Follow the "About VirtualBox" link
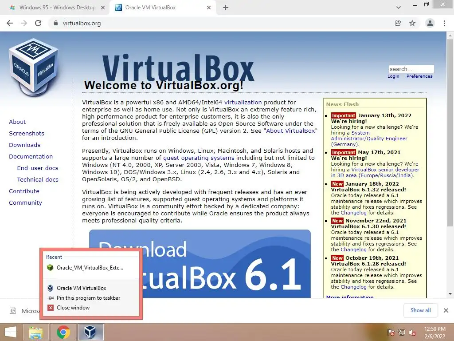454x341 pixels. [x=290, y=131]
